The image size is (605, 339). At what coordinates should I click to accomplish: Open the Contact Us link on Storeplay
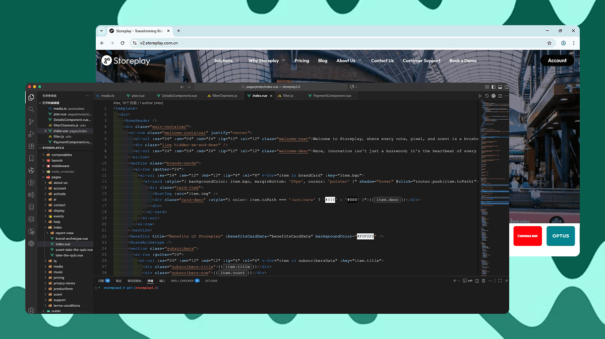382,60
